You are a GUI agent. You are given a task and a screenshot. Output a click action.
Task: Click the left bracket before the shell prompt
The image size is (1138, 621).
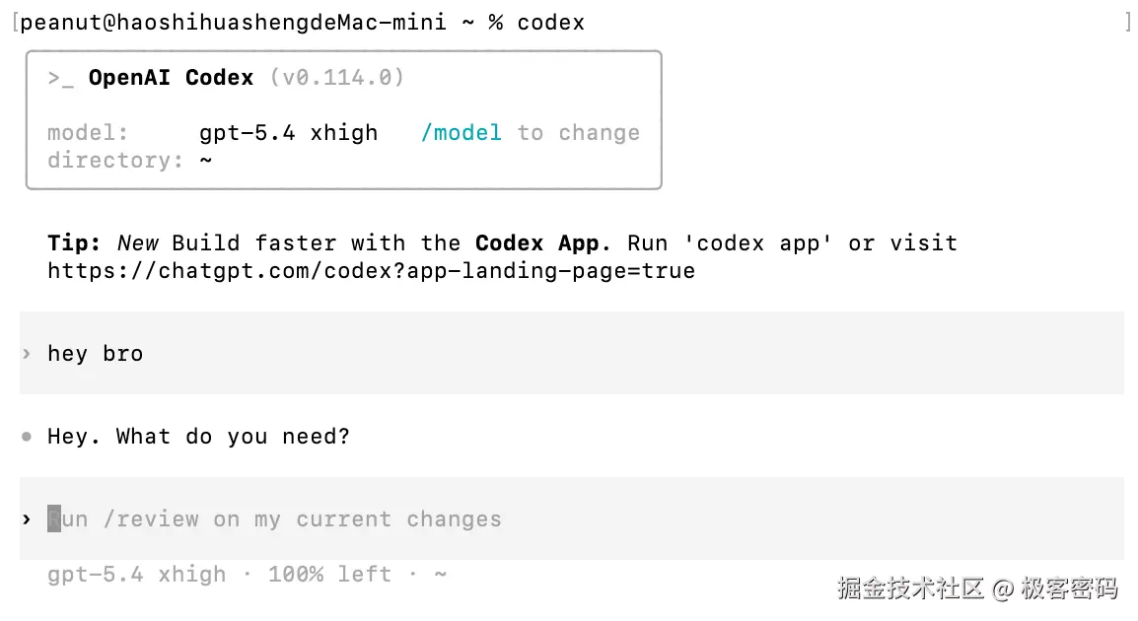point(16,23)
